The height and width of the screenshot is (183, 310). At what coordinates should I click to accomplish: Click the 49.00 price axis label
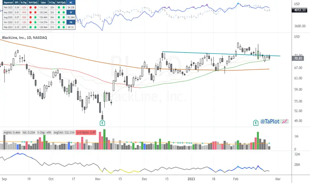coord(298,121)
